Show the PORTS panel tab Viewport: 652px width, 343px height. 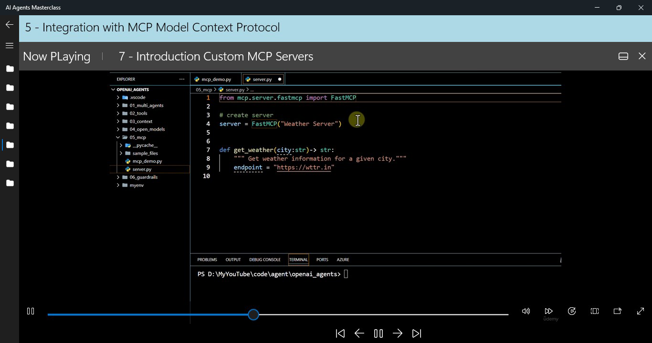tap(322, 260)
